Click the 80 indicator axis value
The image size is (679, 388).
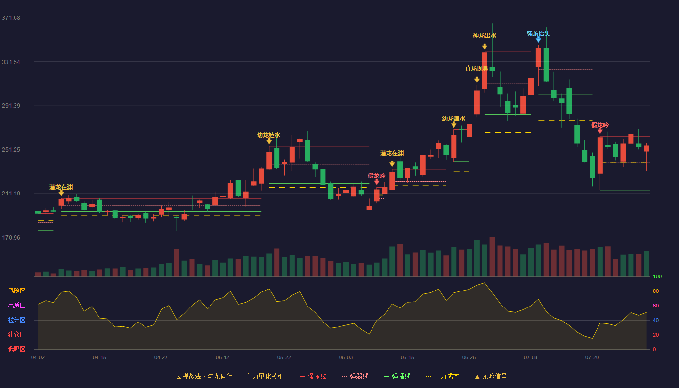[656, 291]
